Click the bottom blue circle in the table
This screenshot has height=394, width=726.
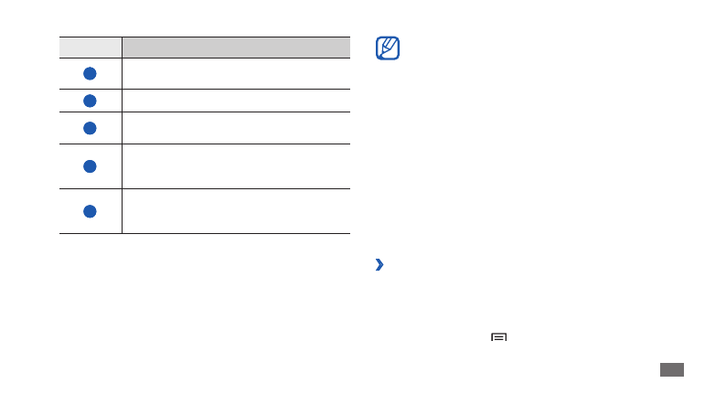[x=90, y=211]
